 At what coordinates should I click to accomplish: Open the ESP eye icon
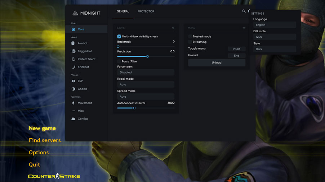74,81
